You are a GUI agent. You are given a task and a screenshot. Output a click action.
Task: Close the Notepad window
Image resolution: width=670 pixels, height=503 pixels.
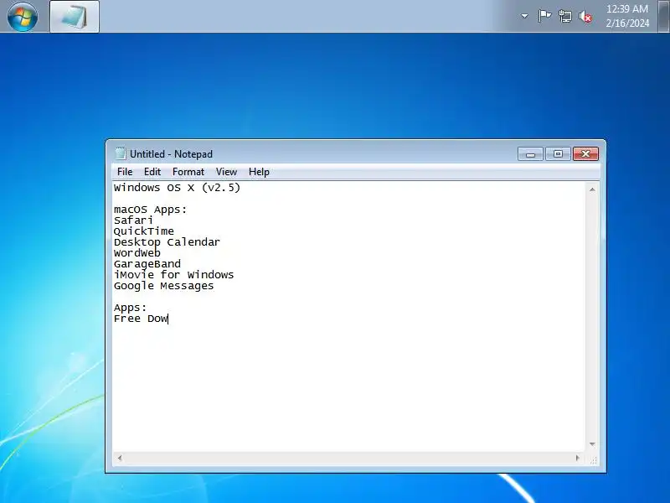click(585, 154)
